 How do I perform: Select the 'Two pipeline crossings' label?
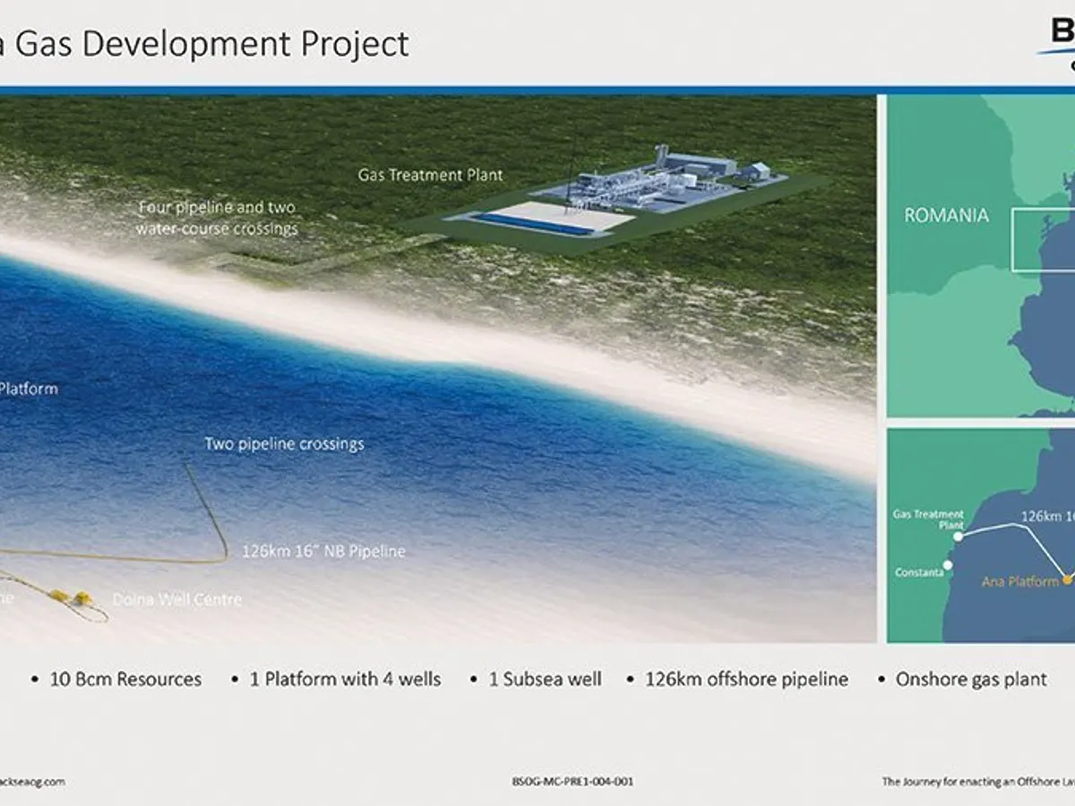(284, 444)
